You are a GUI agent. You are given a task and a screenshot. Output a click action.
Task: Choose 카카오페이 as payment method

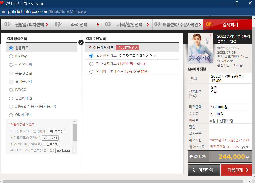pos(11,65)
